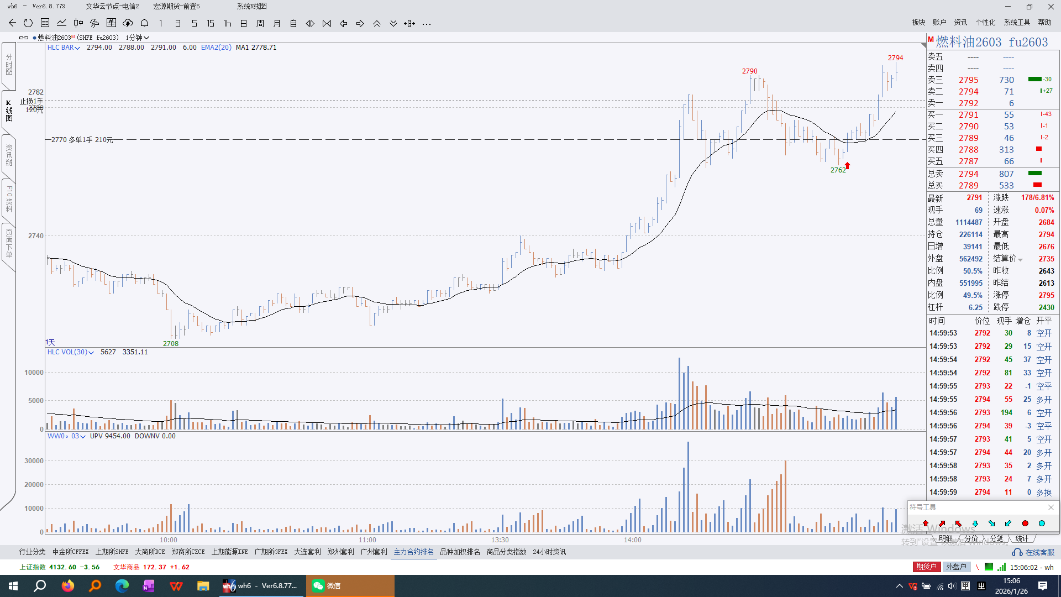Expand the 结算价 dropdown arrow
Viewport: 1061px width, 597px height.
tap(1021, 259)
